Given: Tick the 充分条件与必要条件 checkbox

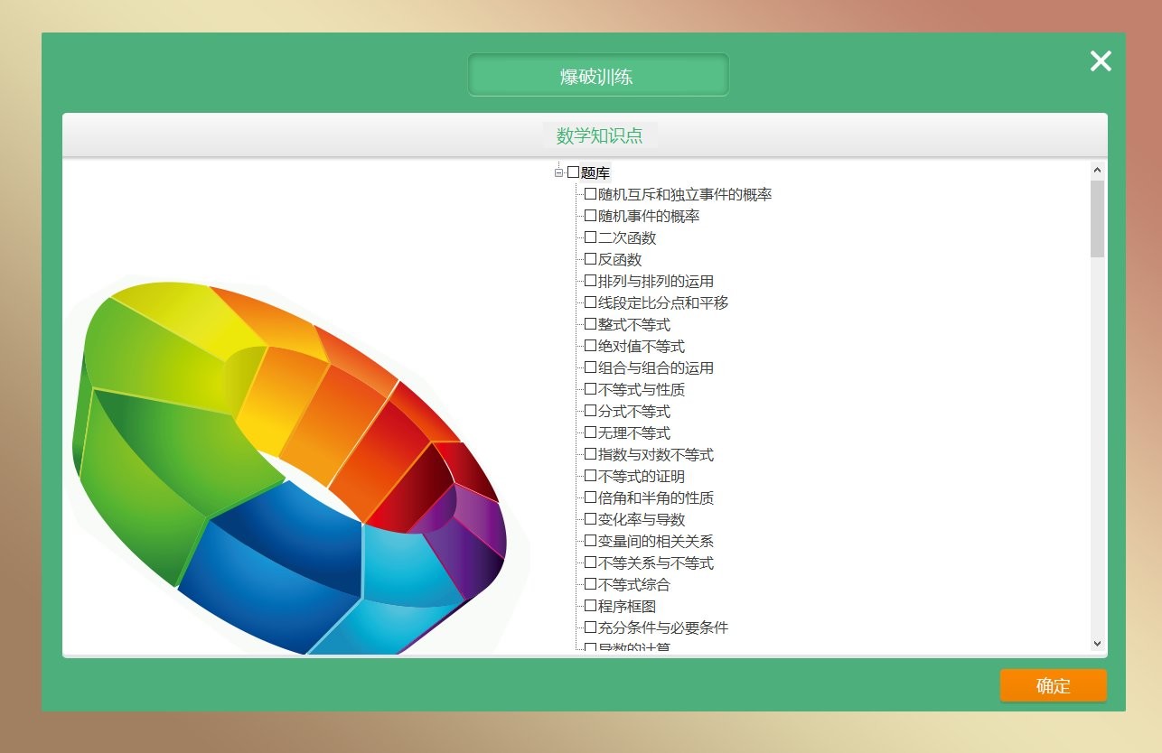Looking at the screenshot, I should coord(590,627).
